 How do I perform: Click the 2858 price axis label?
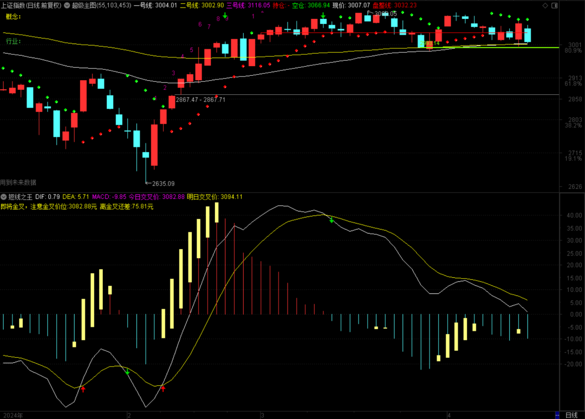575,99
